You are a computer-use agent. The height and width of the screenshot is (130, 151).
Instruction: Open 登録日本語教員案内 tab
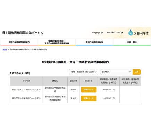[94, 42]
